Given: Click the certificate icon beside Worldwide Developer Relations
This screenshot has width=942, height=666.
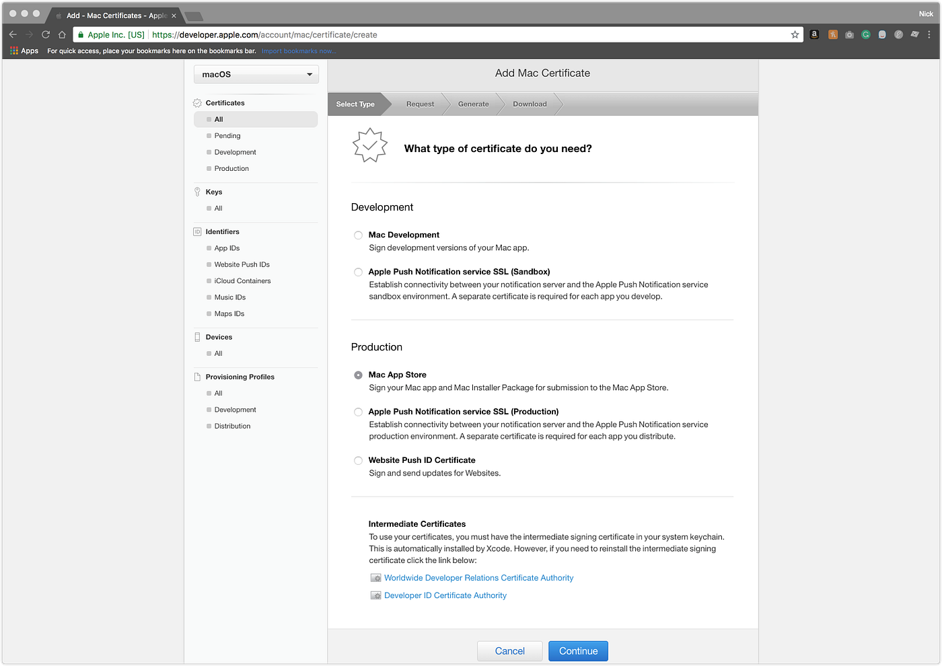Looking at the screenshot, I should 375,577.
